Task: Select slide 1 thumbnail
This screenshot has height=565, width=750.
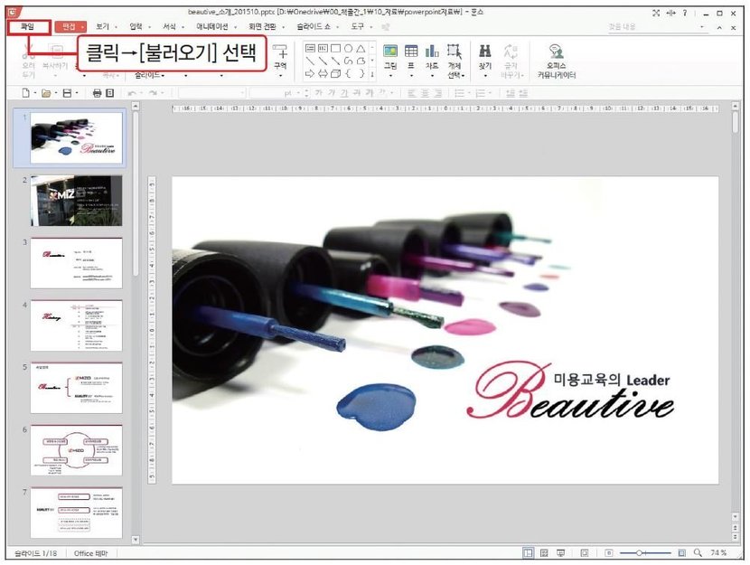Action: pyautogui.click(x=77, y=138)
